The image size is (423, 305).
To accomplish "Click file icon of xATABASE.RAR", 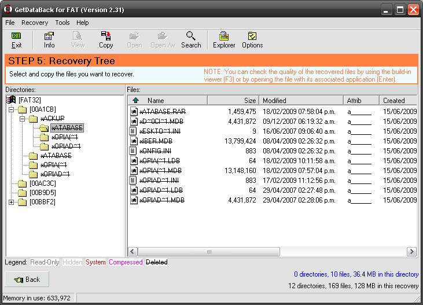I will (133, 111).
